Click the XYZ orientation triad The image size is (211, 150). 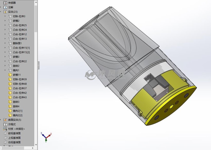[x=46, y=137]
